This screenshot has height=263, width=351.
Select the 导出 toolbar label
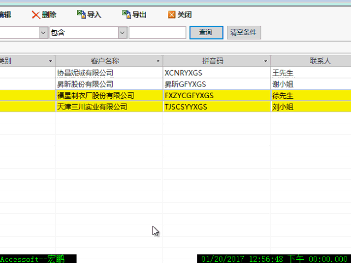(139, 15)
